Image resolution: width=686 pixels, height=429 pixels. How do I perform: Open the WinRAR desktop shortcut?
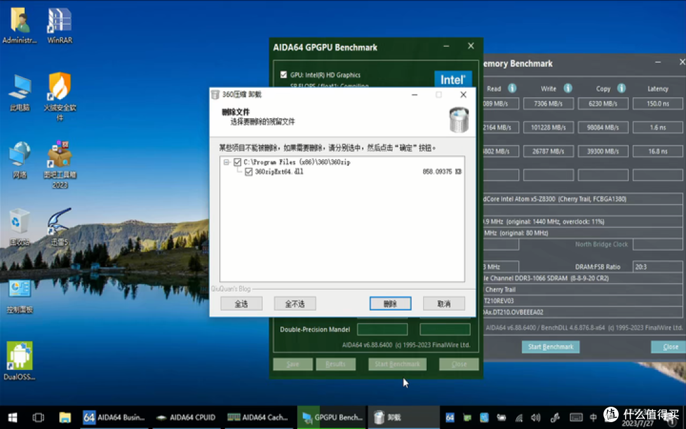pyautogui.click(x=60, y=25)
